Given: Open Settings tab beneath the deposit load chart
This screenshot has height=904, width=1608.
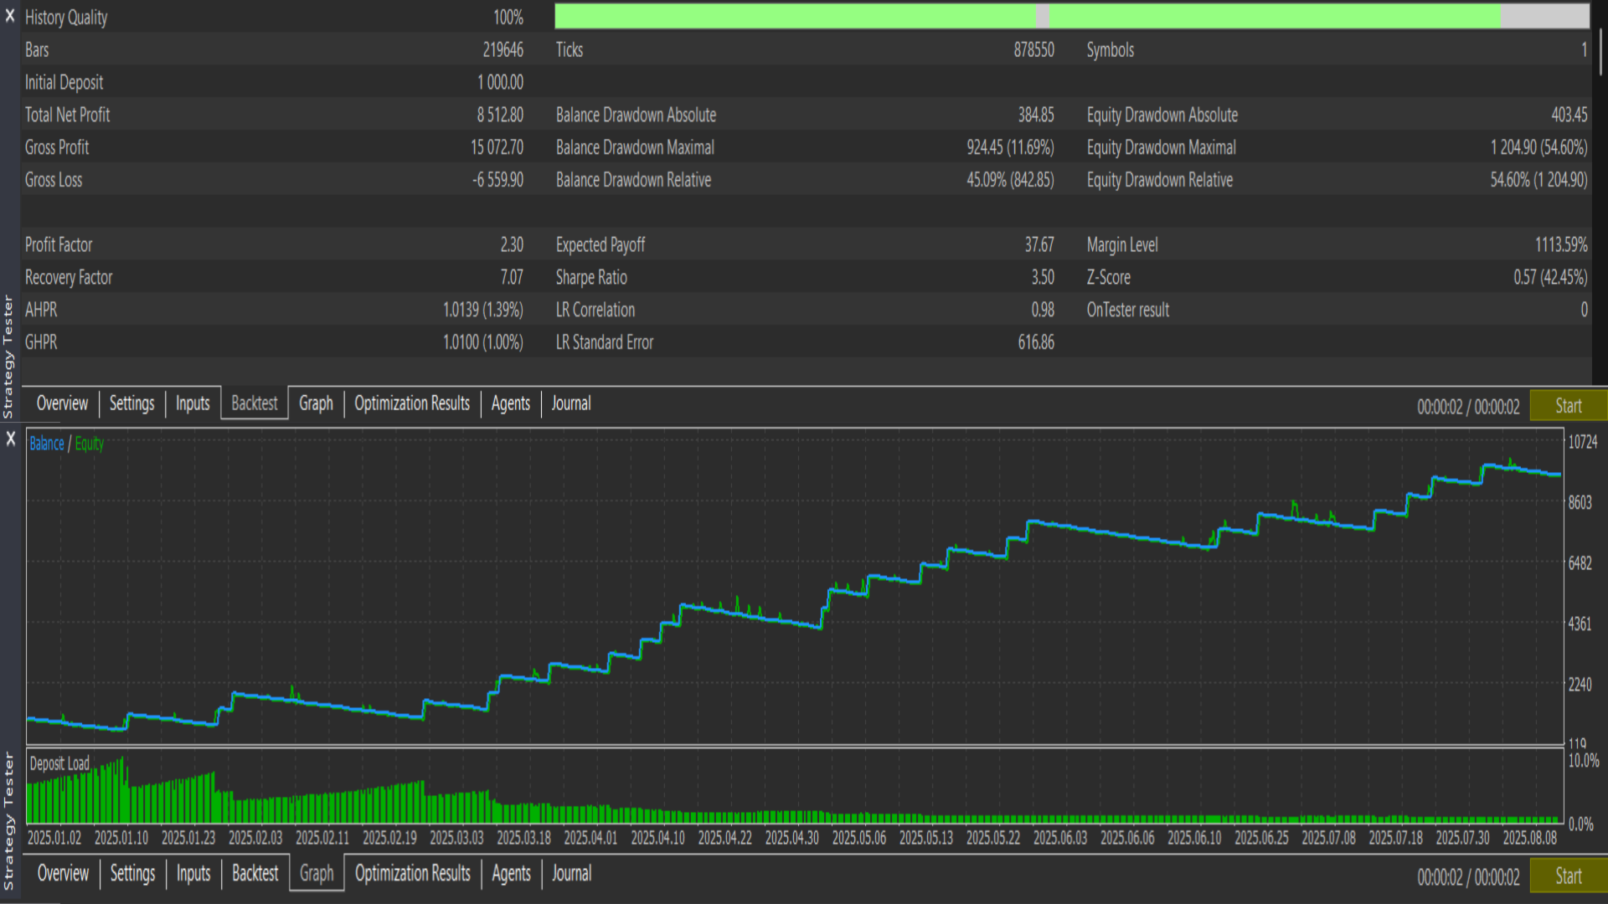Looking at the screenshot, I should [133, 874].
